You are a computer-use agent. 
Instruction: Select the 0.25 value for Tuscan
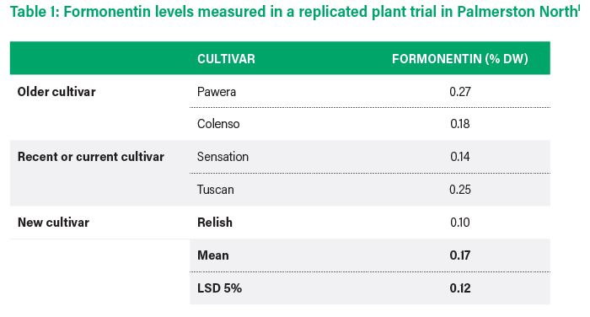(x=460, y=190)
